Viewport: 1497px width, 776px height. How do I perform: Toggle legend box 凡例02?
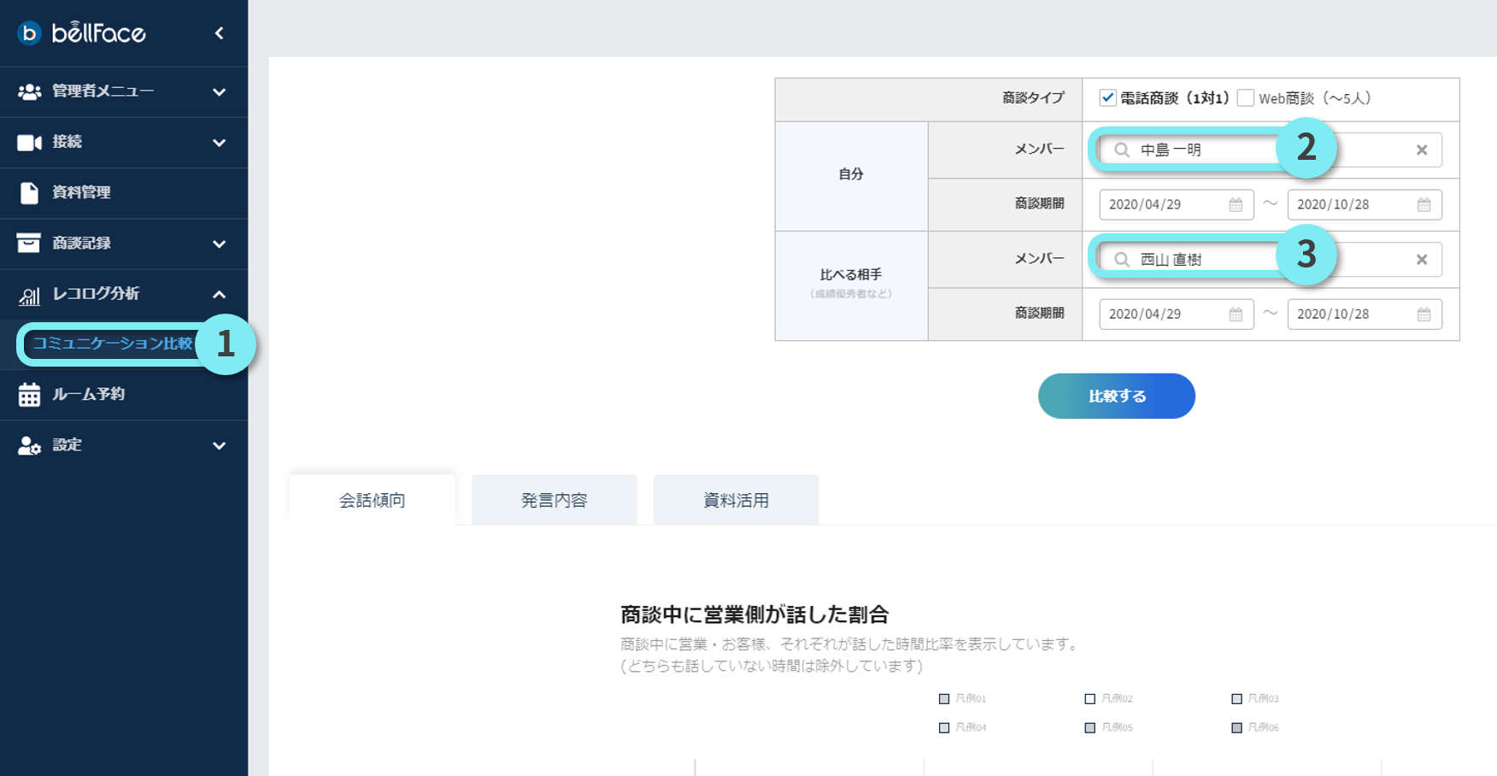pos(1090,699)
